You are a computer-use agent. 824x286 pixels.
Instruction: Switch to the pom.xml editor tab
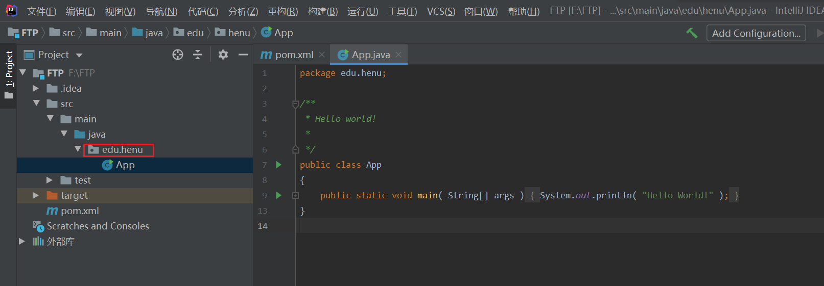click(292, 55)
